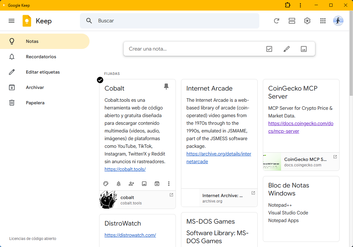
Task: Toggle the Cobalt note selection checkmark
Action: (100, 80)
